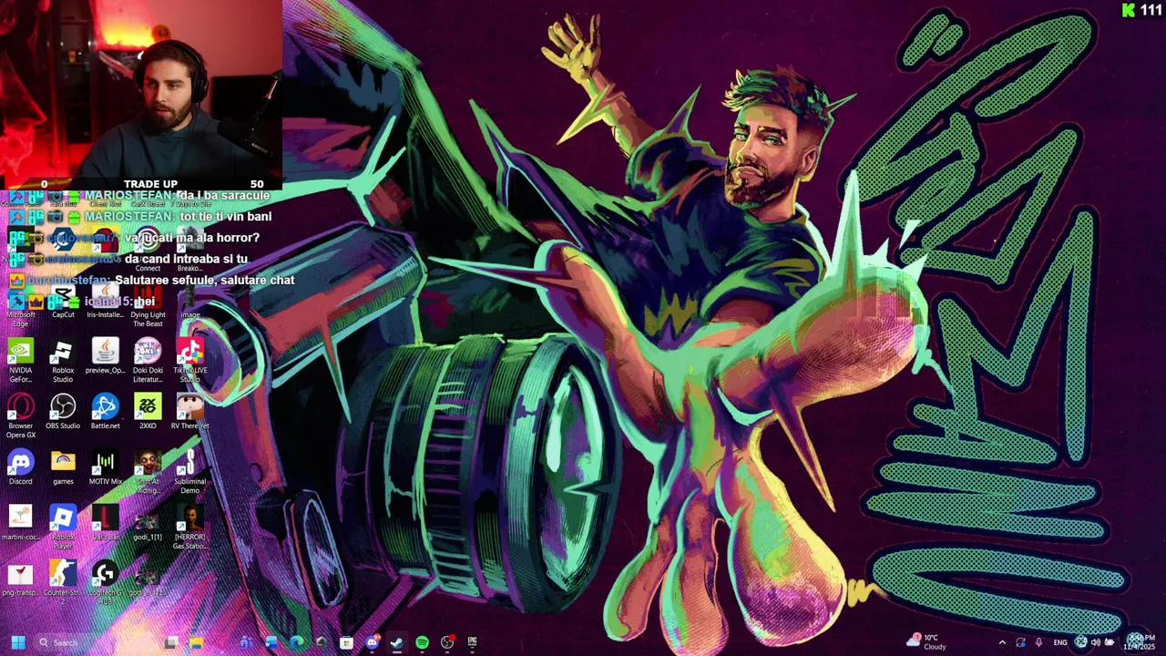Open the Iris-Installer java file icon
The height and width of the screenshot is (656, 1166).
(105, 302)
